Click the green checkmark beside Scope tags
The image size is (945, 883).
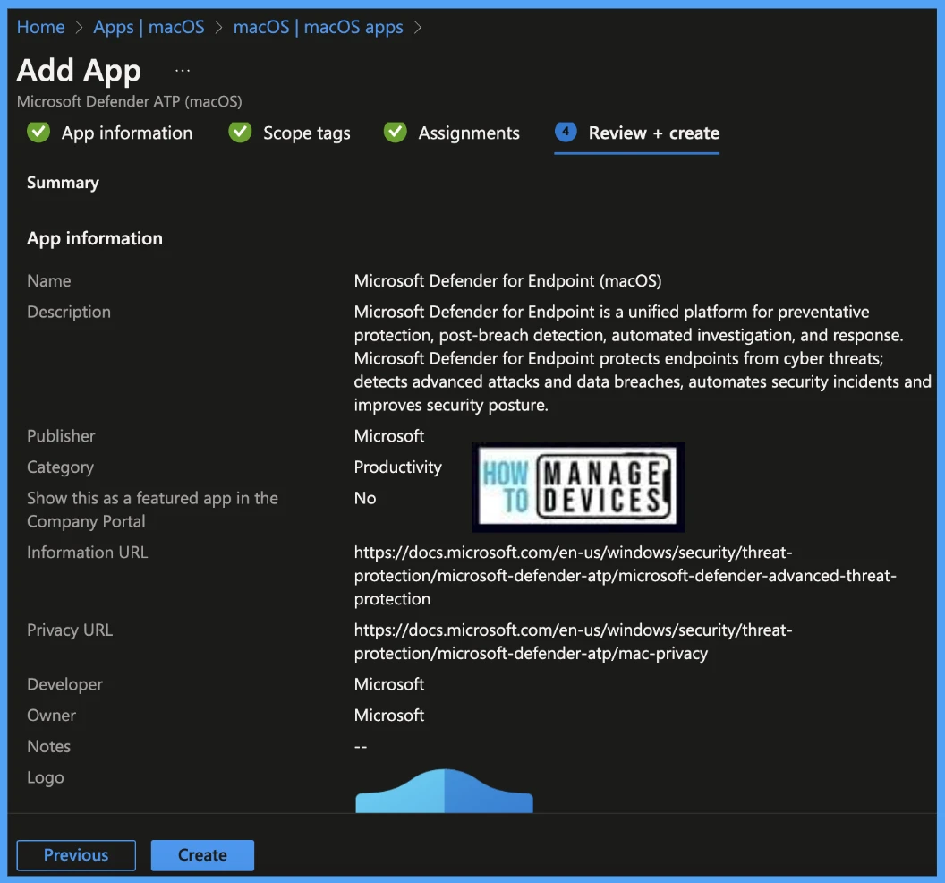point(240,132)
